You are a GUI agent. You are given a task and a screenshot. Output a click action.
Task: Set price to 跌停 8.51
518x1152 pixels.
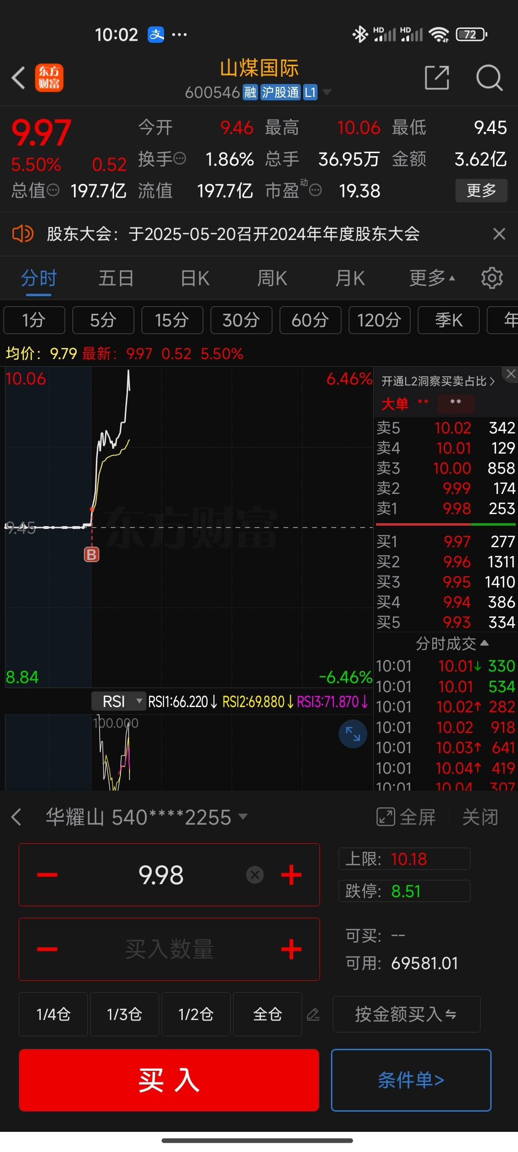click(404, 891)
